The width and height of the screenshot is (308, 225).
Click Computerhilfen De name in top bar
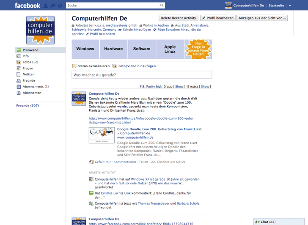click(x=248, y=5)
